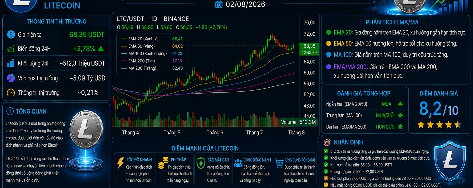Click the up arrow in Ngắn hạn row
The width and height of the screenshot is (473, 188).
400,104
